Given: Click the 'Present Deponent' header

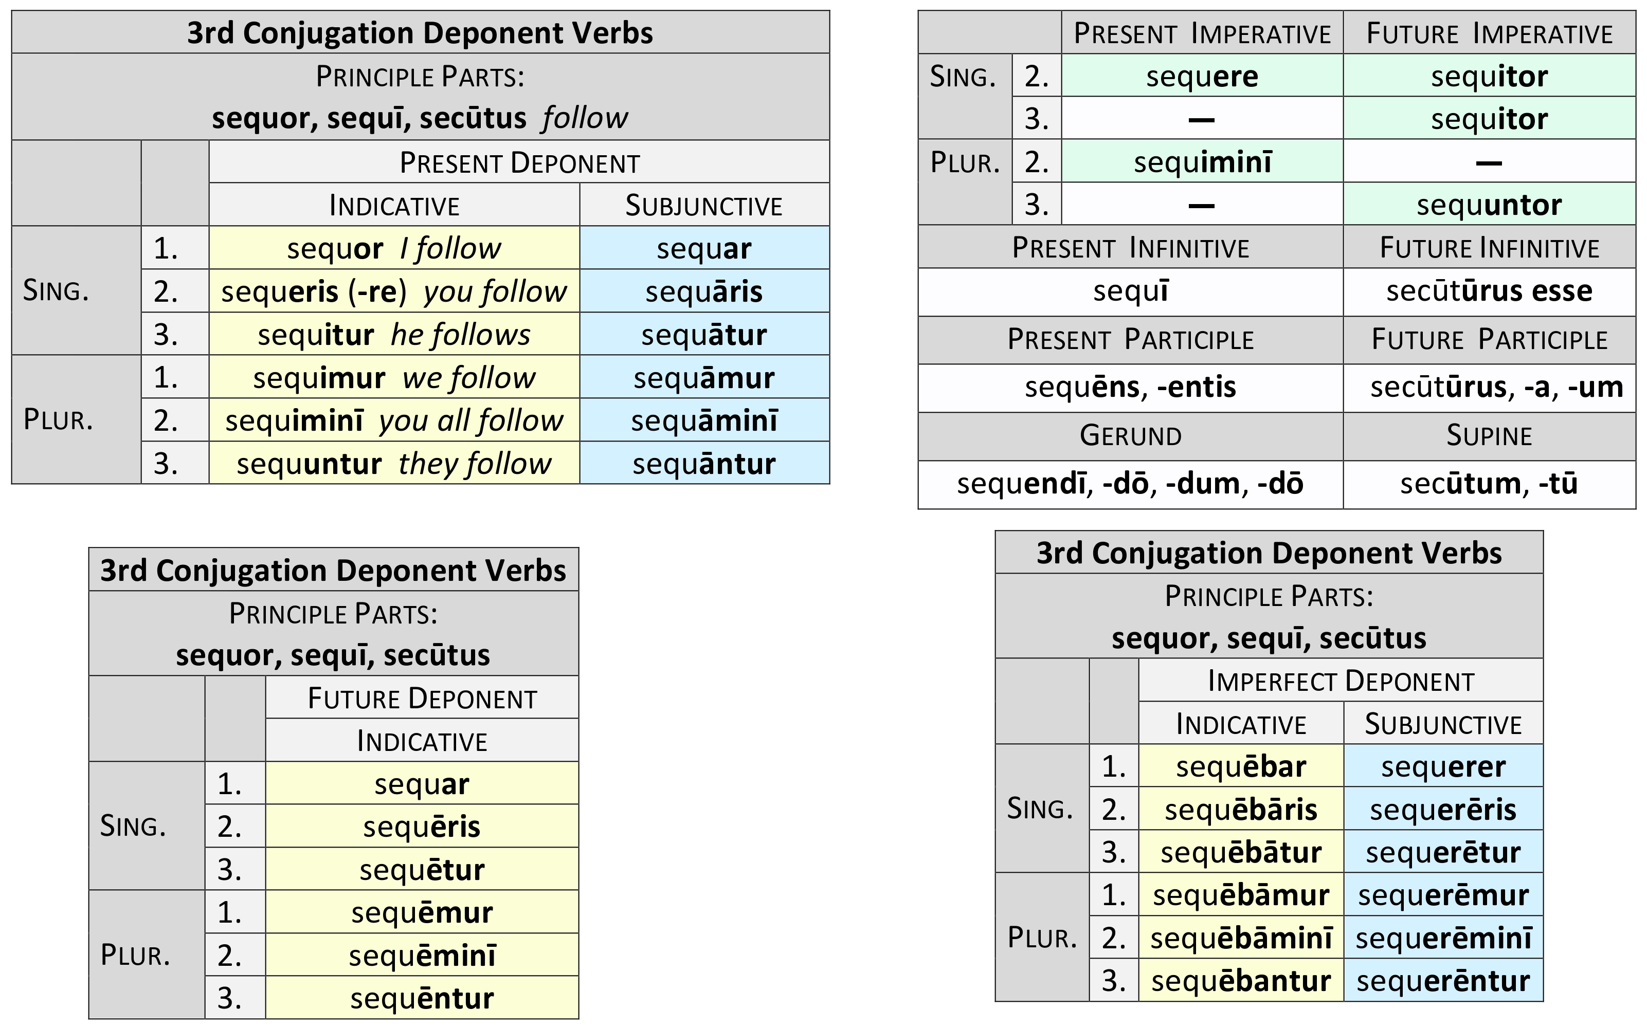Looking at the screenshot, I should [519, 162].
